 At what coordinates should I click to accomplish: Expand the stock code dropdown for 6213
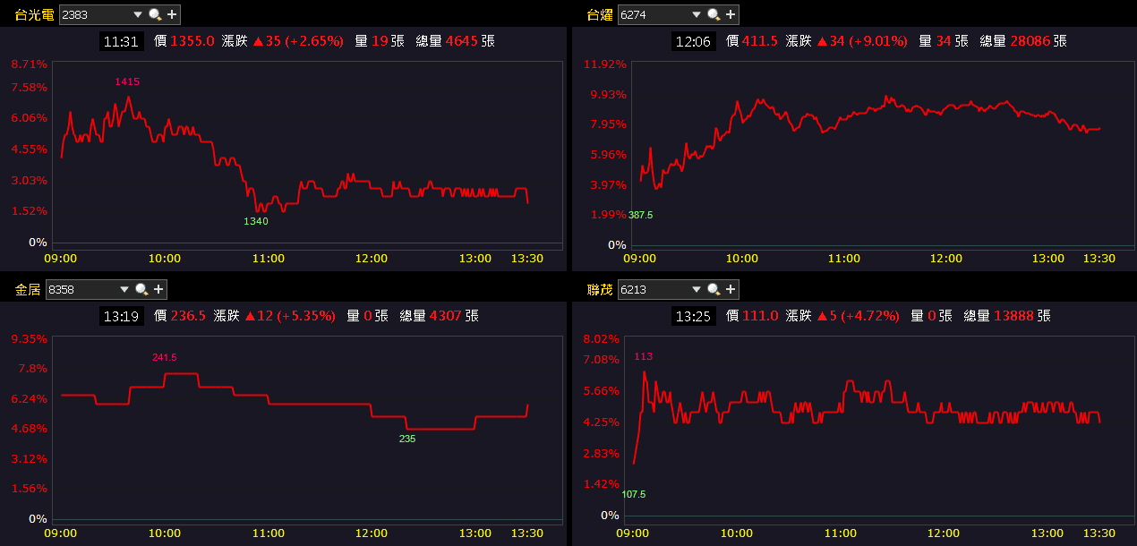tap(696, 289)
